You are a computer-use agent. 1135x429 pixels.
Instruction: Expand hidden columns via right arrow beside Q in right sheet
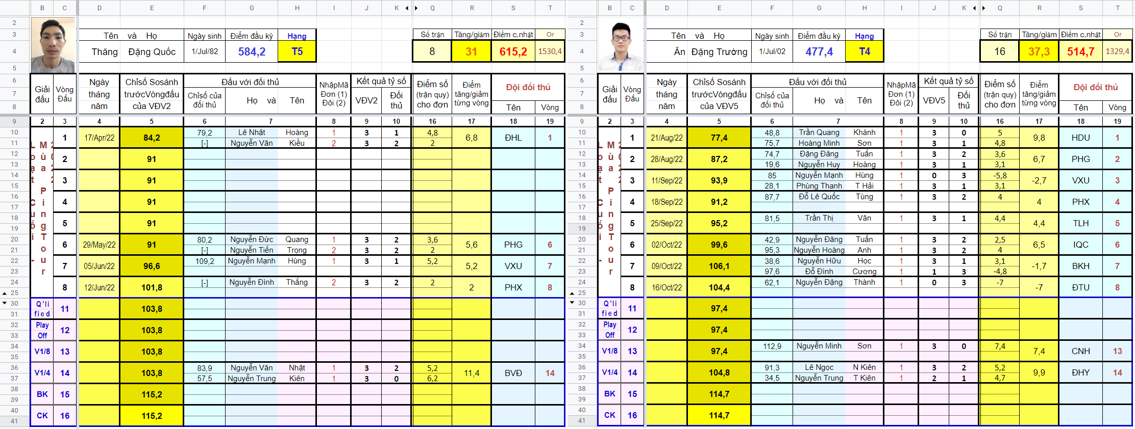click(984, 8)
